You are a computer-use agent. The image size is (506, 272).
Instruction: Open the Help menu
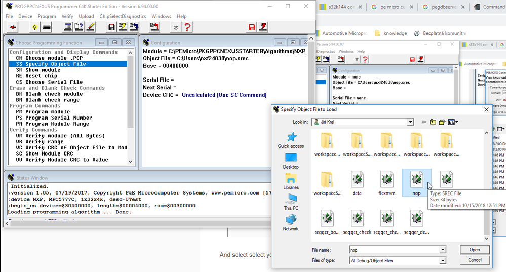click(x=182, y=16)
